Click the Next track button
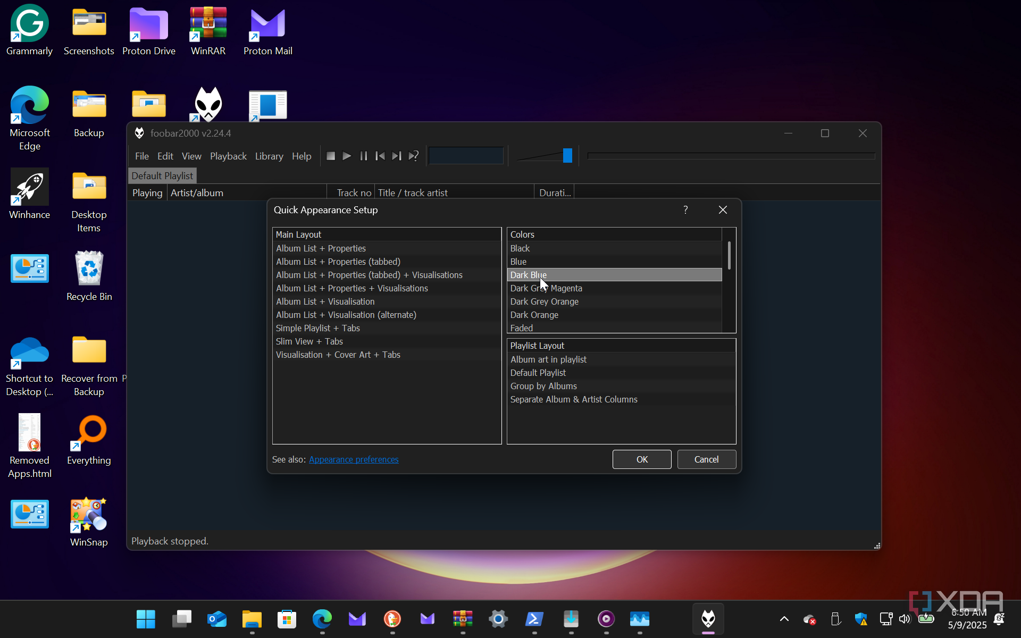The image size is (1021, 638). tap(397, 156)
